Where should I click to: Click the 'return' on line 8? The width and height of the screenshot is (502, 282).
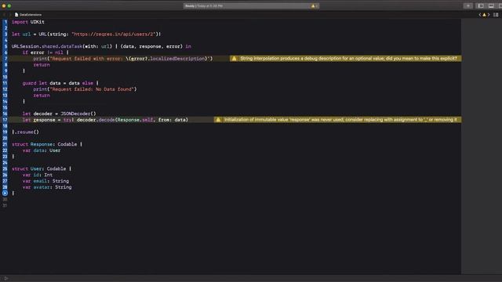42,65
